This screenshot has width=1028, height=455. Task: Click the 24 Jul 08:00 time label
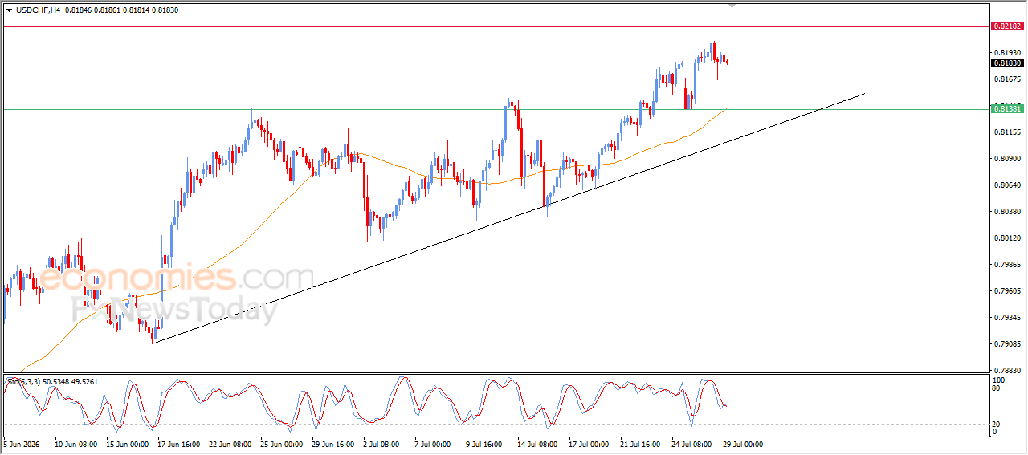click(693, 443)
